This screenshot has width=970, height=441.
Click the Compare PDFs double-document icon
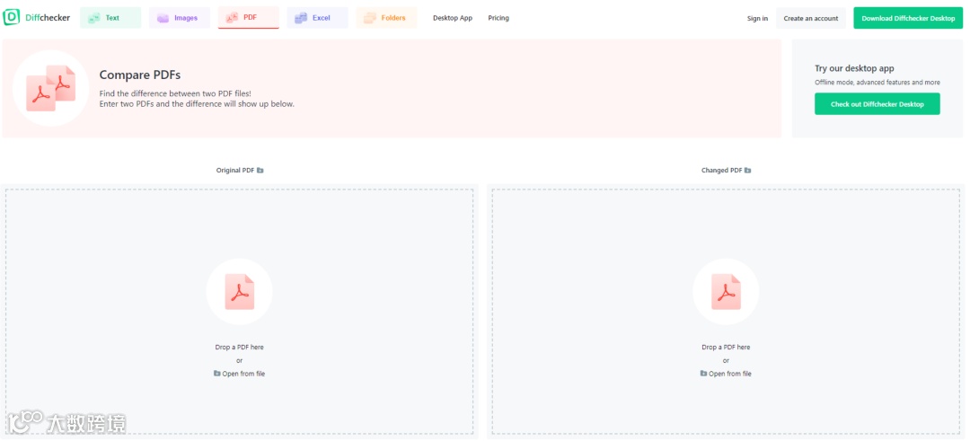pos(50,88)
